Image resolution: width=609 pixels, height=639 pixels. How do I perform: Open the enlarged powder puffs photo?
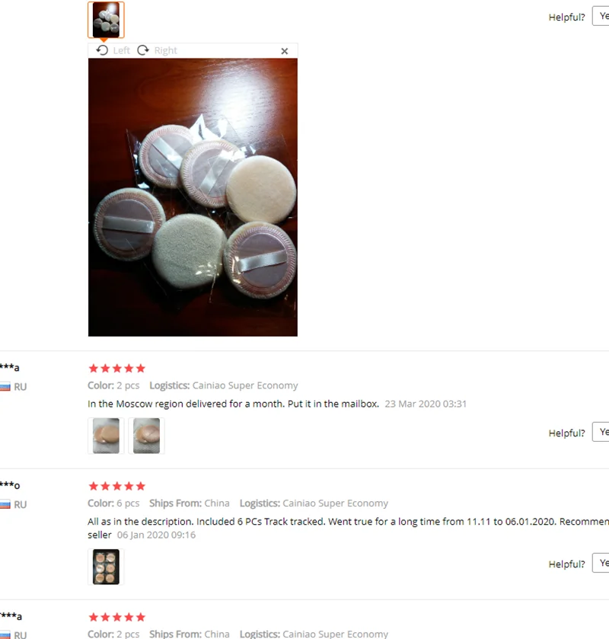pos(193,197)
